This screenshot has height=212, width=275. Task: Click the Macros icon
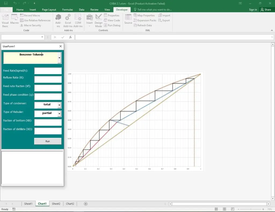15,19
